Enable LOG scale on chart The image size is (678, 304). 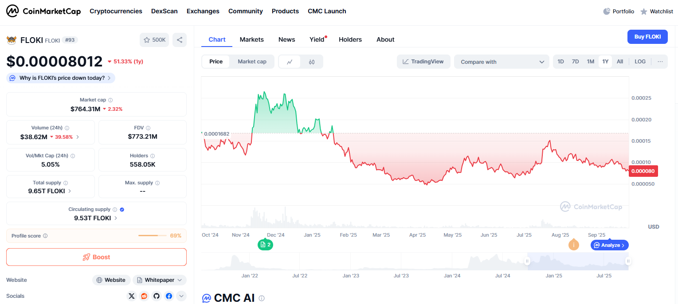(x=640, y=62)
